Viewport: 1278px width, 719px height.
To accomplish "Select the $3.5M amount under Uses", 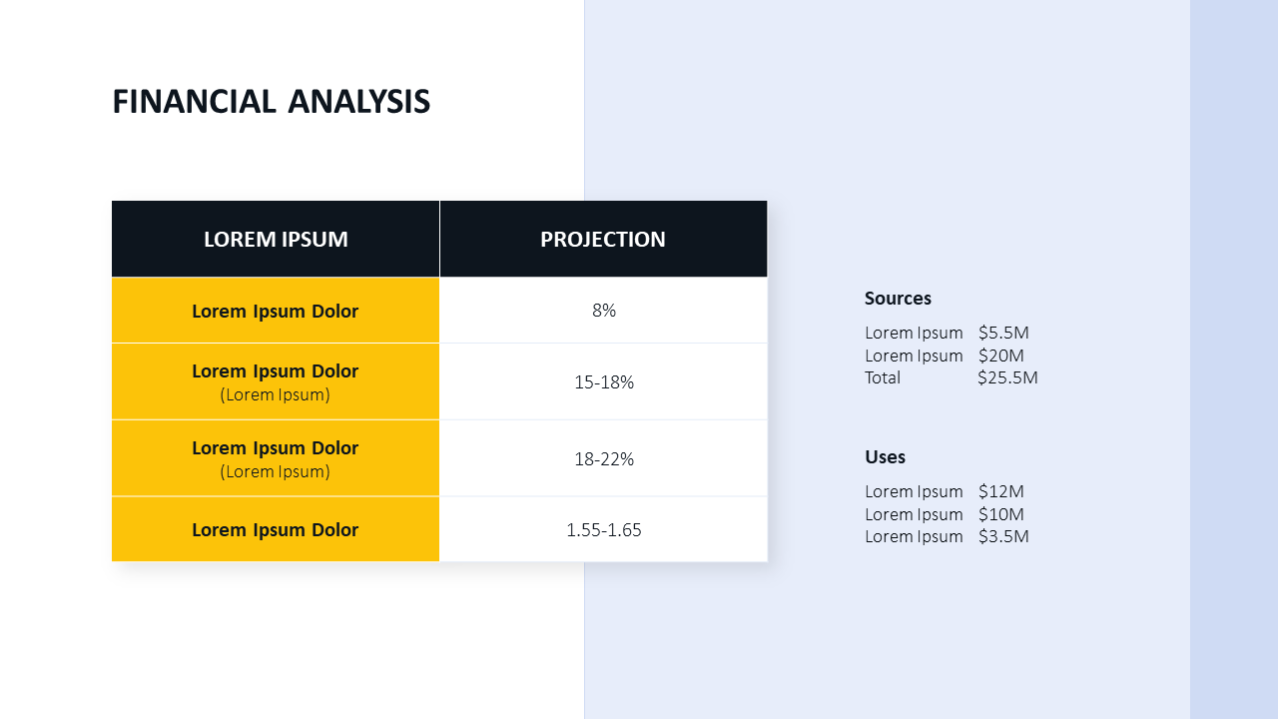I will (x=1003, y=536).
